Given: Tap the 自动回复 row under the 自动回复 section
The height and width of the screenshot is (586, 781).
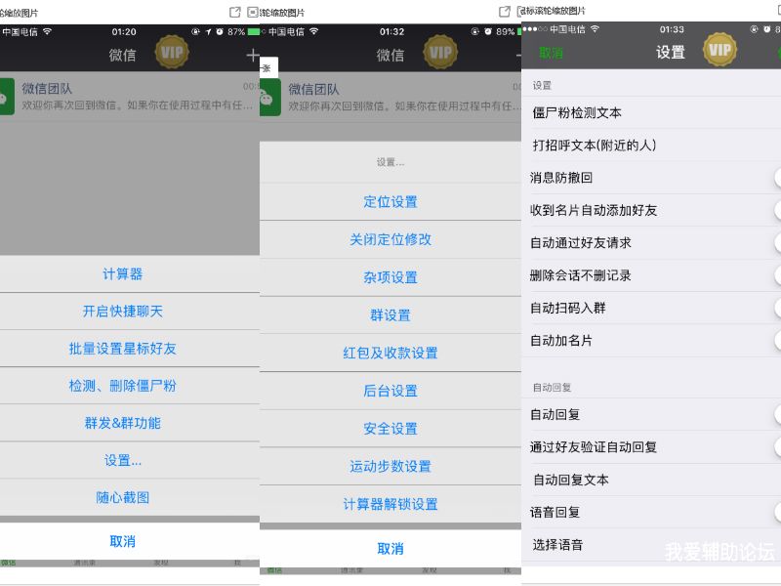Looking at the screenshot, I should (651, 414).
